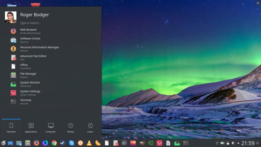Open System Monitor KSysGuard entry
Viewport: 261px width, 147px height.
30,84
